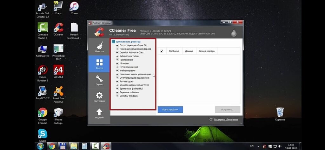Open the Driver Booster 2 desktop shortcut
Screen dimensions: 325x150
(43, 73)
